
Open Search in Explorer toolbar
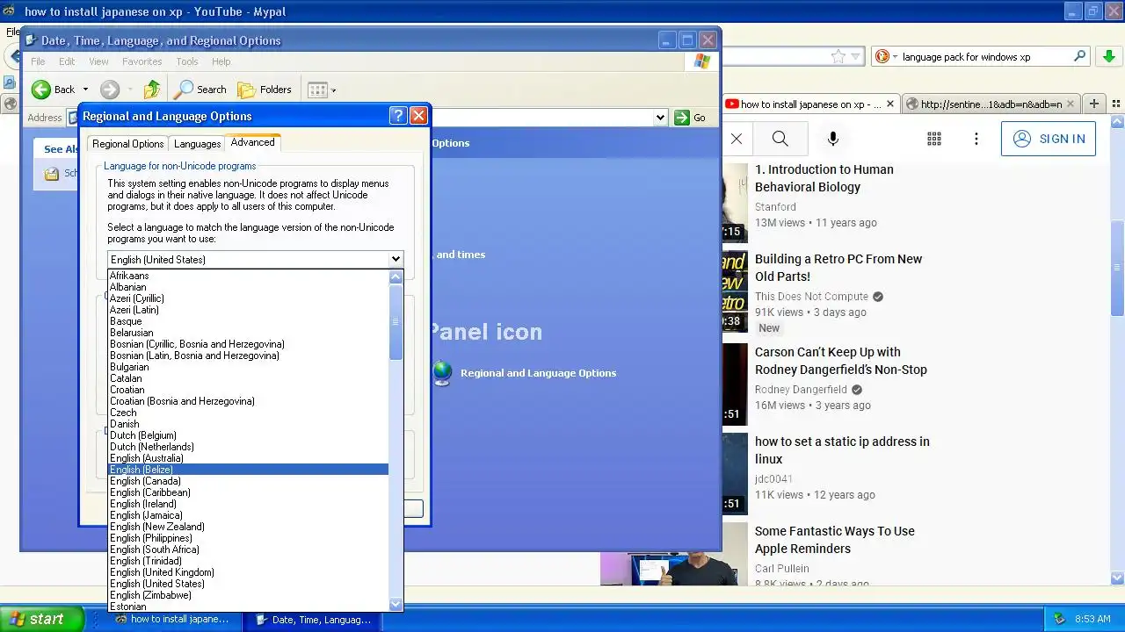point(200,90)
